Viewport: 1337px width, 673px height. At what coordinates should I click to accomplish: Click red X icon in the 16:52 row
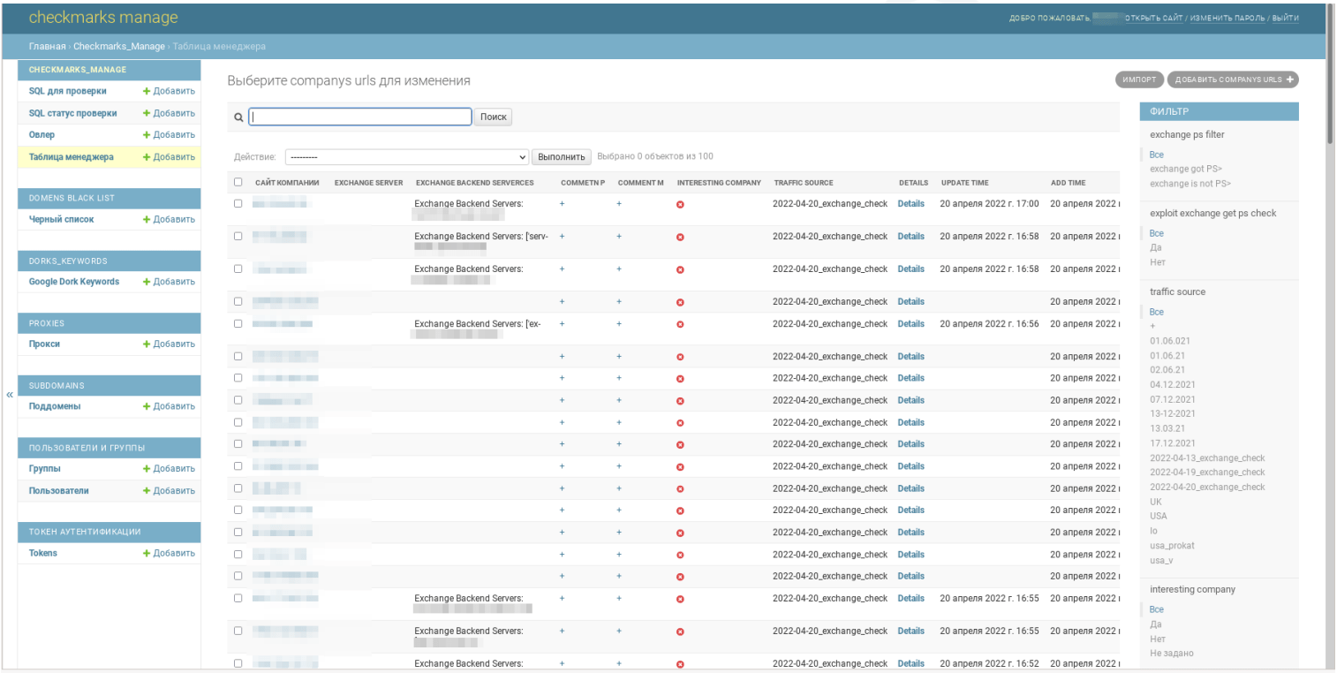(680, 665)
